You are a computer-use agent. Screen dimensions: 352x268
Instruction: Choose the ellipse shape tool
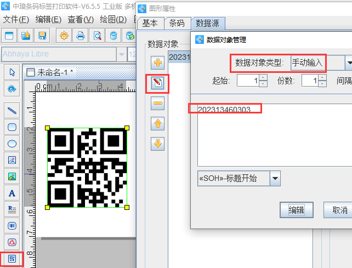click(12, 144)
